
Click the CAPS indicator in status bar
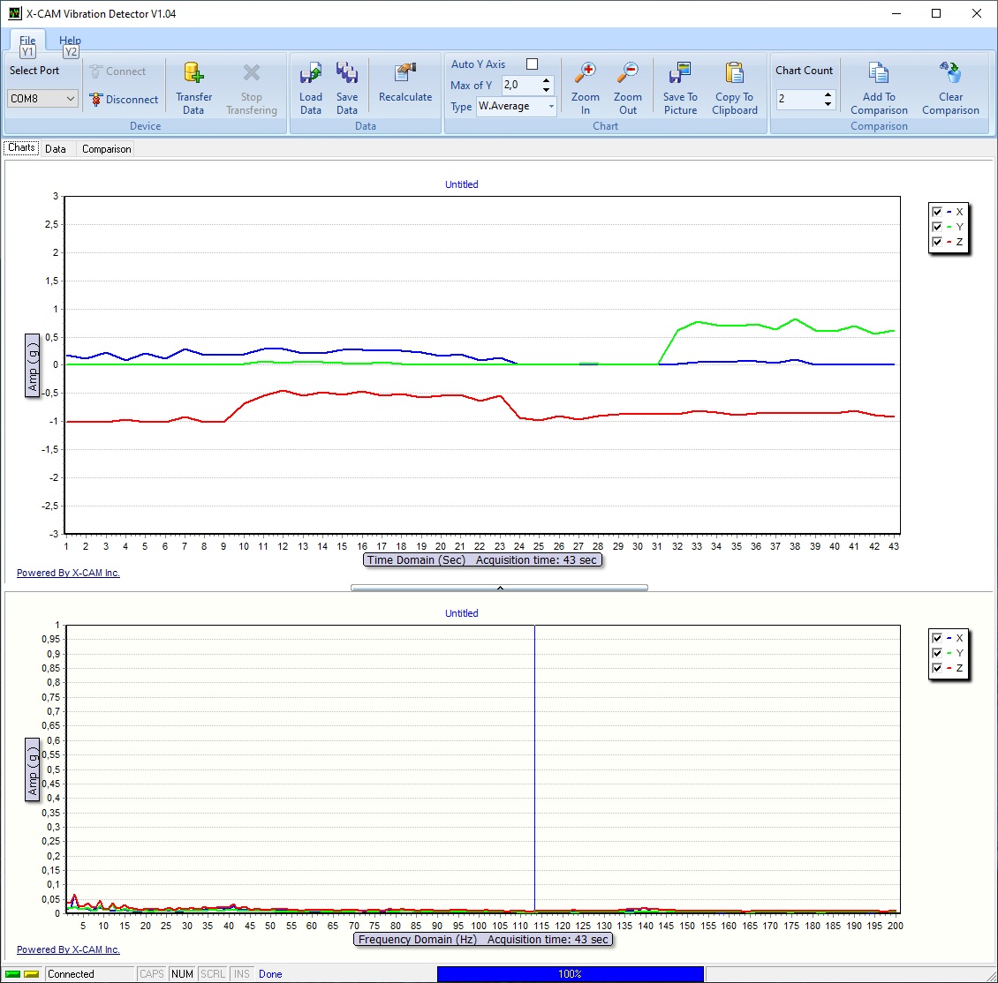point(152,974)
